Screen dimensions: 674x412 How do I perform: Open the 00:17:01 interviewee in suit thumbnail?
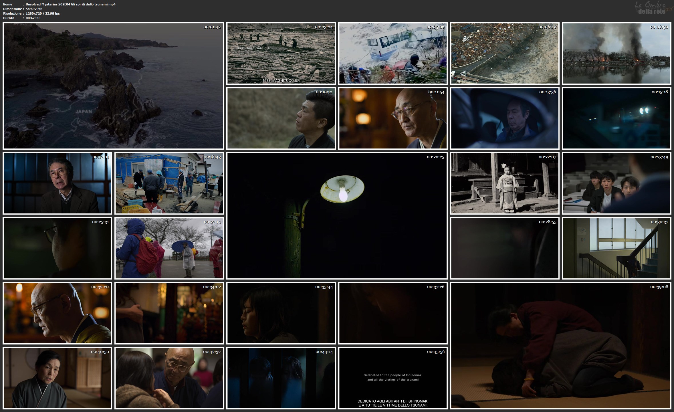pyautogui.click(x=57, y=183)
